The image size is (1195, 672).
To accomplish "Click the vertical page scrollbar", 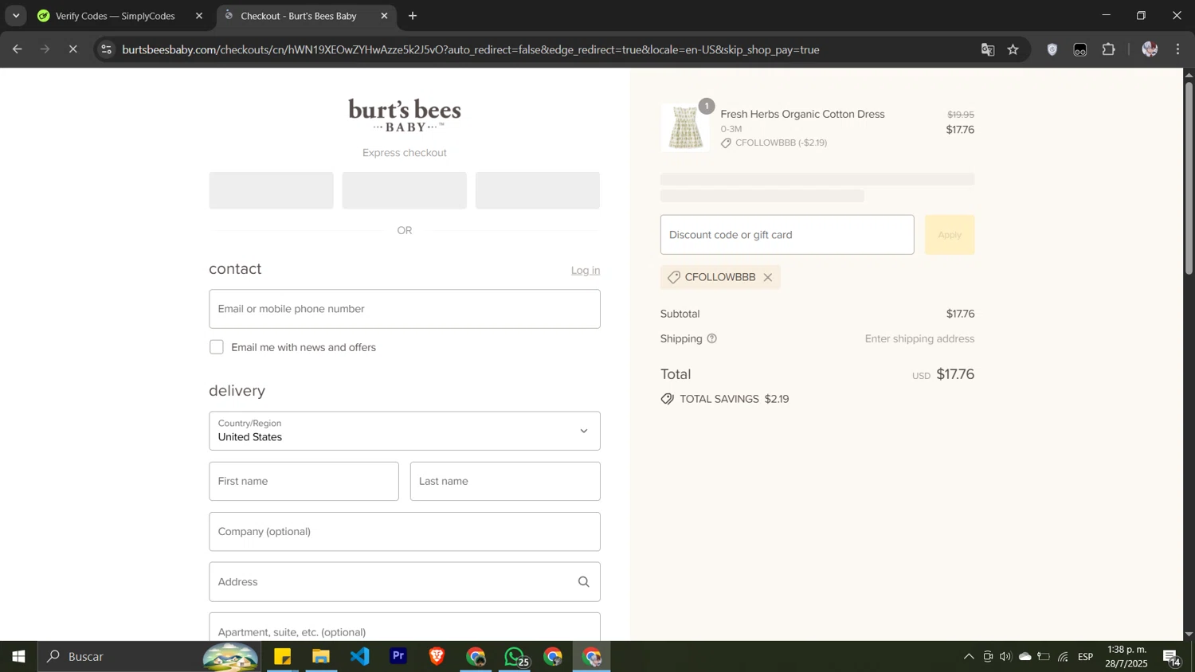I will pyautogui.click(x=1189, y=179).
